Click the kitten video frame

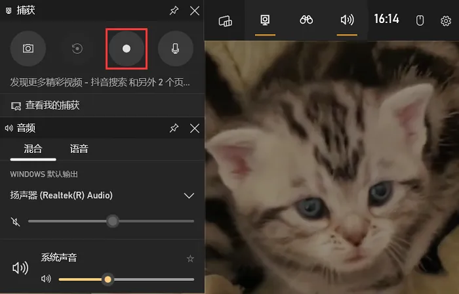[332, 167]
